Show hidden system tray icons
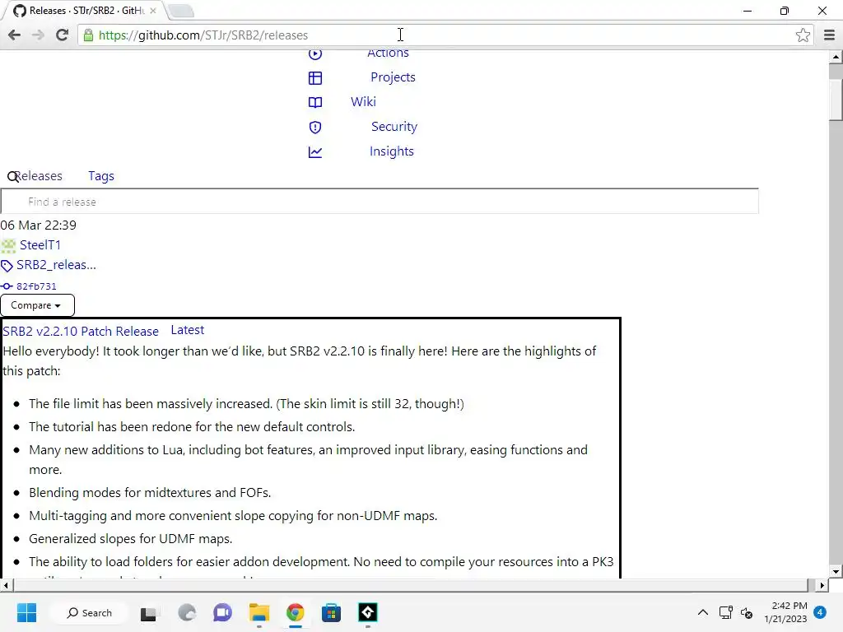 coord(703,612)
